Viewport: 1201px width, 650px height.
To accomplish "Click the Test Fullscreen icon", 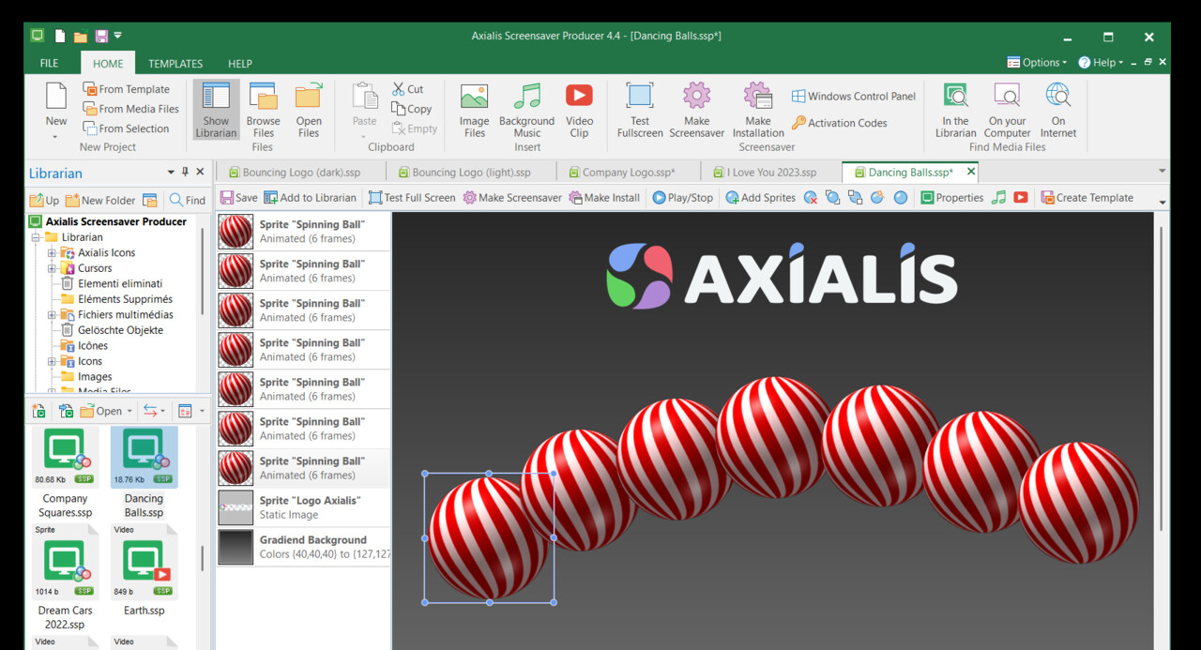I will tap(639, 111).
